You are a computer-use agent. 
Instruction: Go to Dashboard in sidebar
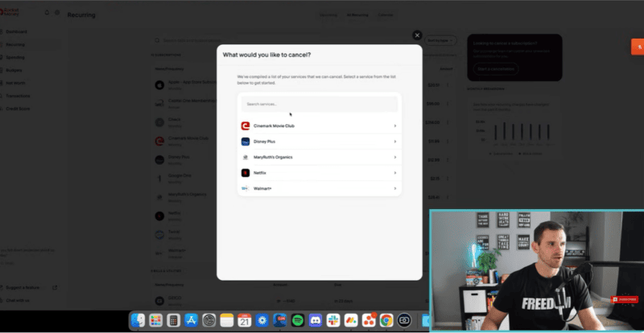(16, 31)
